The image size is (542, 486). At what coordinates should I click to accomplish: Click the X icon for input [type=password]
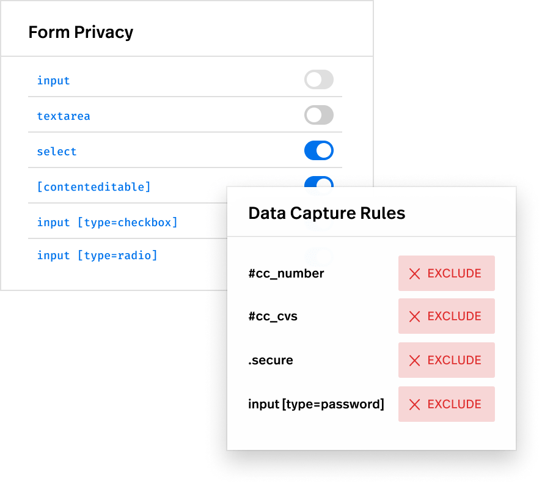click(414, 404)
